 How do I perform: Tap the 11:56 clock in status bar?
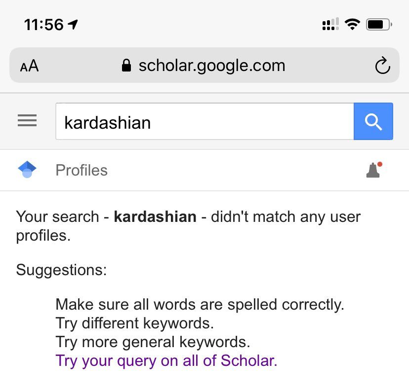tap(44, 24)
